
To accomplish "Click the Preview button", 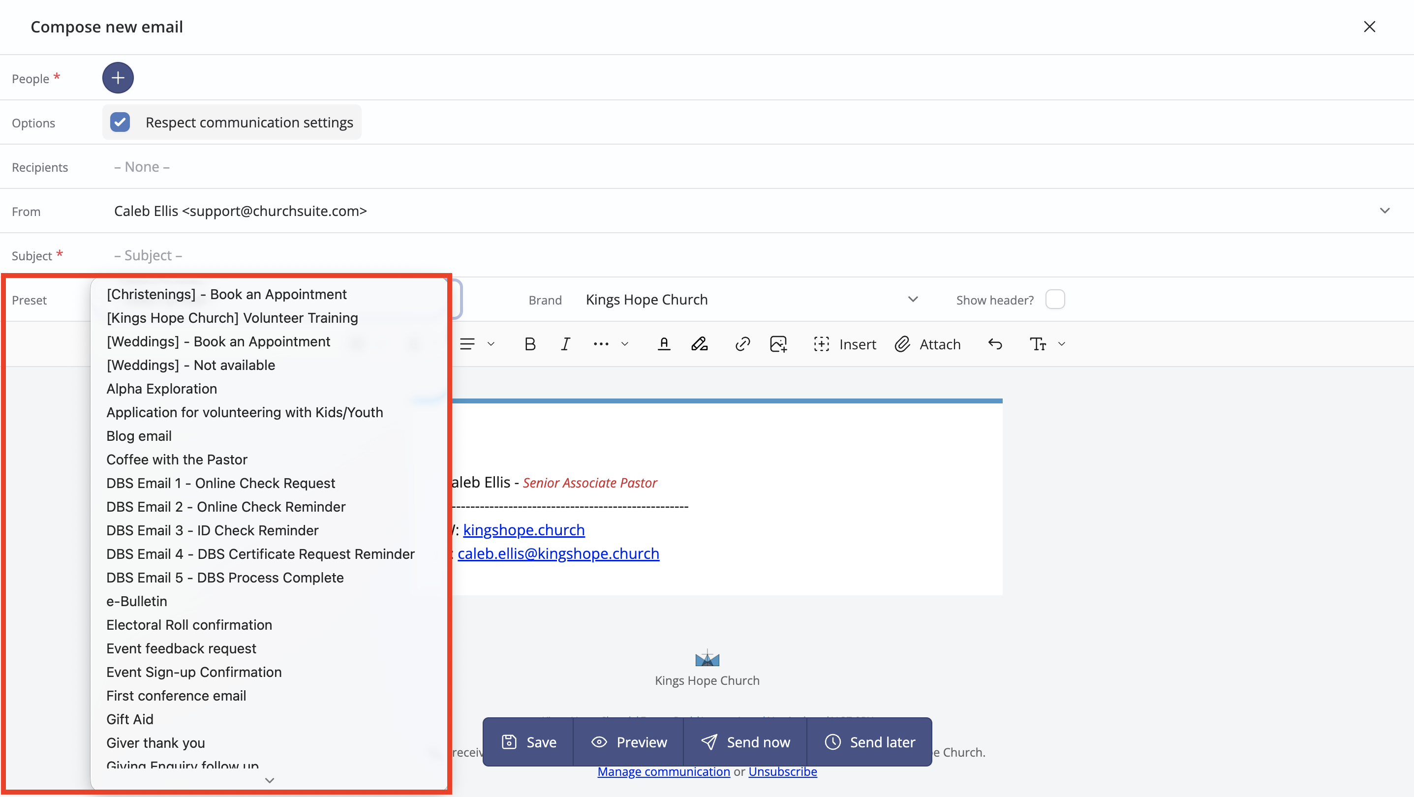I will [628, 742].
